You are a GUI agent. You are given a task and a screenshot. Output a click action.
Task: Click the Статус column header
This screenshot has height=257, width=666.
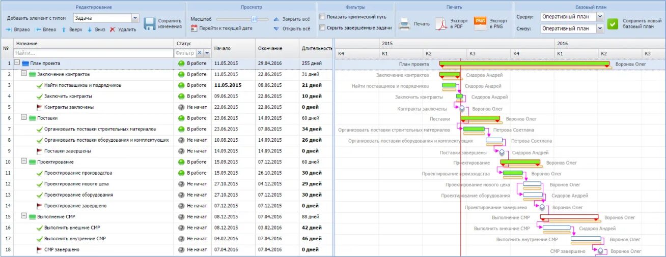[192, 44]
